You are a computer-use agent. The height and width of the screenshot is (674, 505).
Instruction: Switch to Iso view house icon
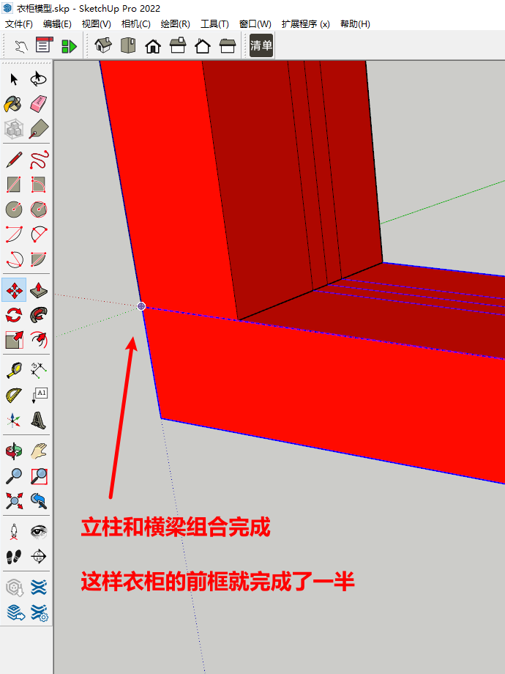[103, 45]
